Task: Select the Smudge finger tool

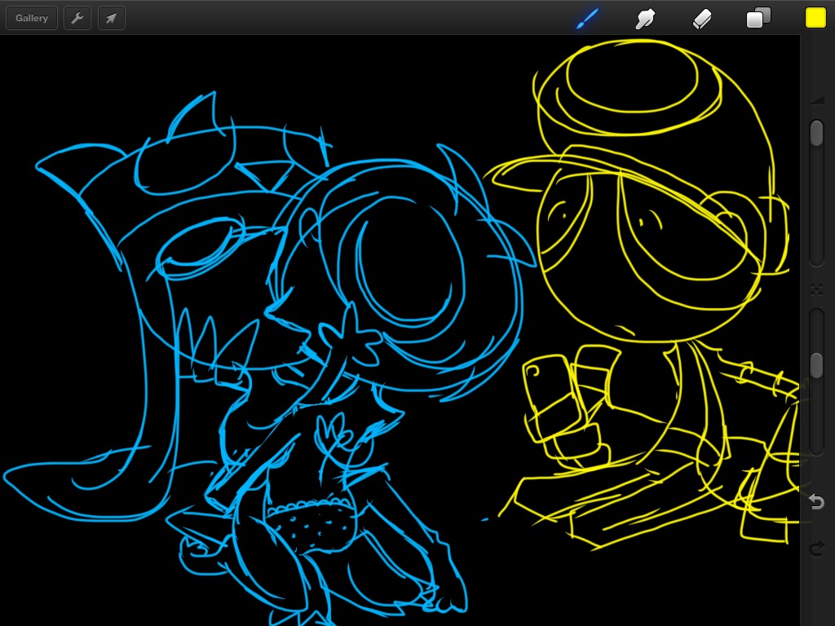Action: [646, 18]
